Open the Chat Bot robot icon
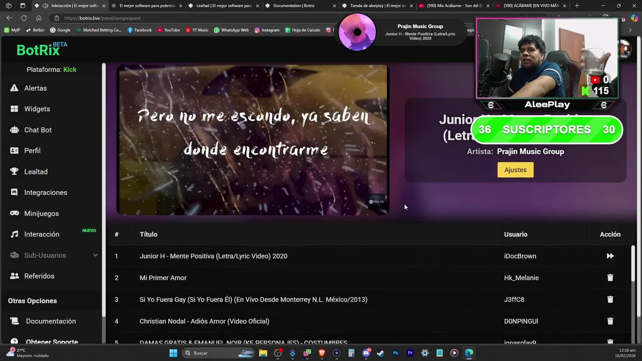The width and height of the screenshot is (642, 361). [x=15, y=130]
